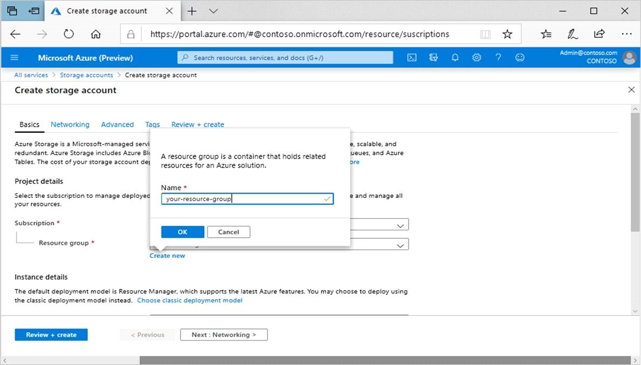Viewport: 641px width, 365px height.
Task: Click Choose classic deployment model link
Action: pyautogui.click(x=190, y=300)
